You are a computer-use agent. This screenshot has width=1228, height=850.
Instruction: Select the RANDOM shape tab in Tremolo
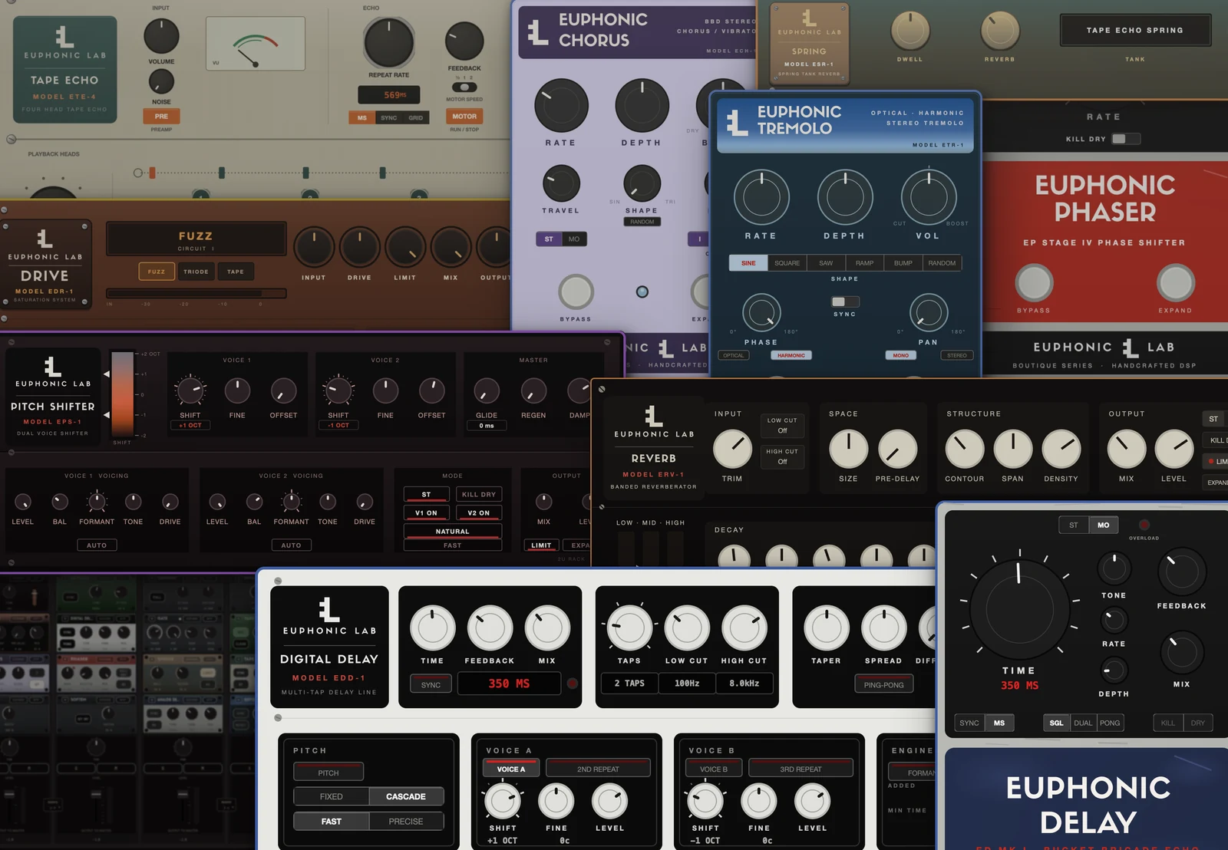pyautogui.click(x=942, y=263)
